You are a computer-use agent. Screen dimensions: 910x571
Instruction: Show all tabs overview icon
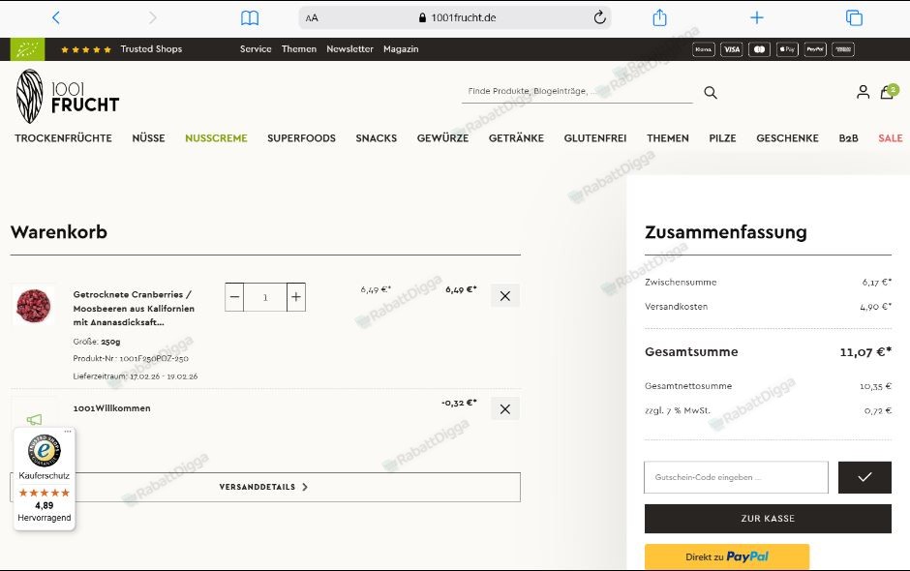pos(854,18)
